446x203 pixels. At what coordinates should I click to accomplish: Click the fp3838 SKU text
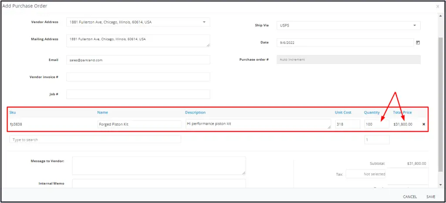[16, 124]
